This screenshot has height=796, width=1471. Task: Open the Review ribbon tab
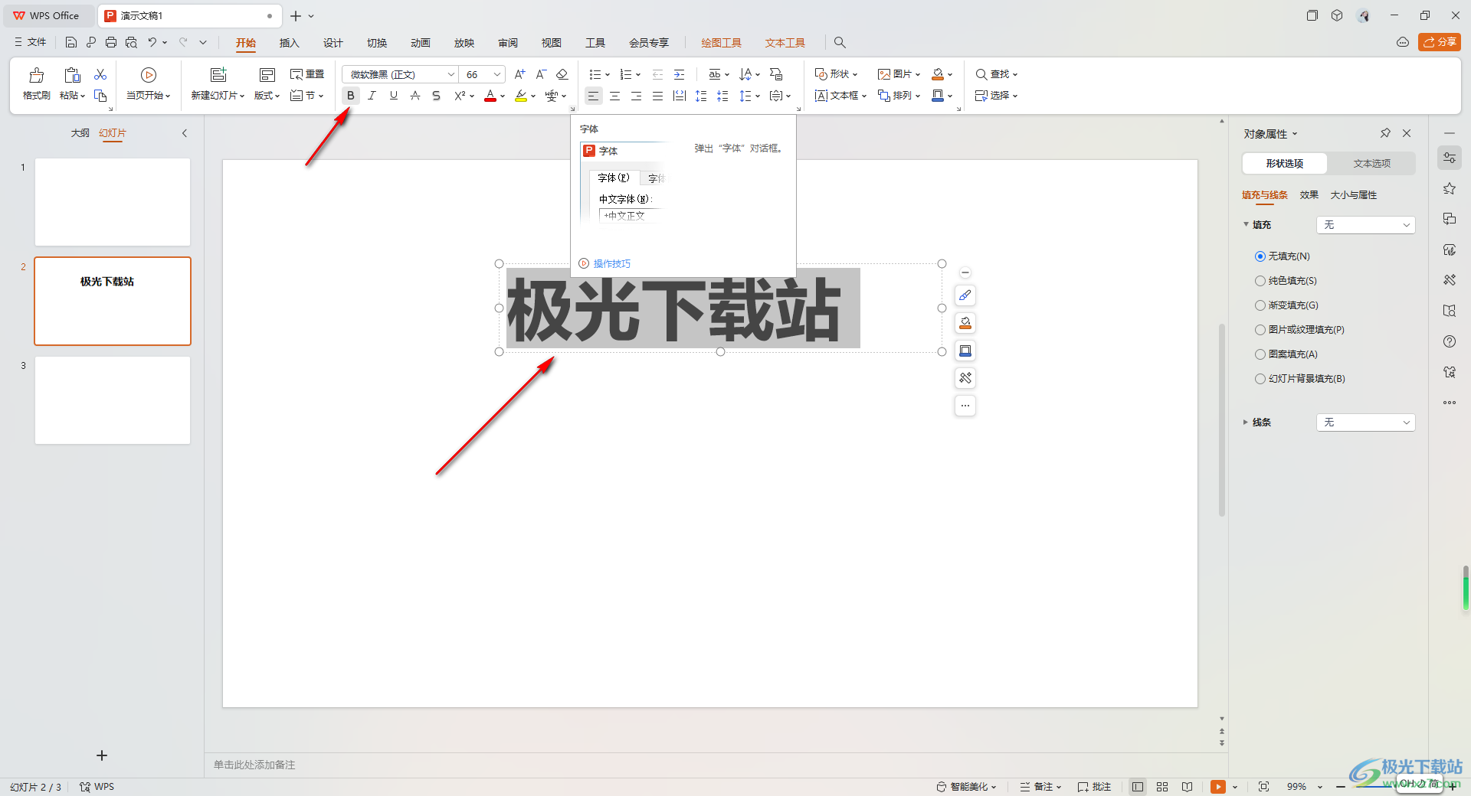(507, 43)
